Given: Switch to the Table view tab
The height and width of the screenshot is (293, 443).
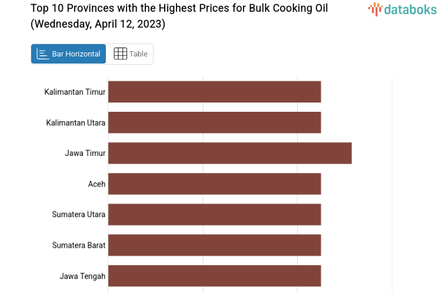Looking at the screenshot, I should 130,54.
